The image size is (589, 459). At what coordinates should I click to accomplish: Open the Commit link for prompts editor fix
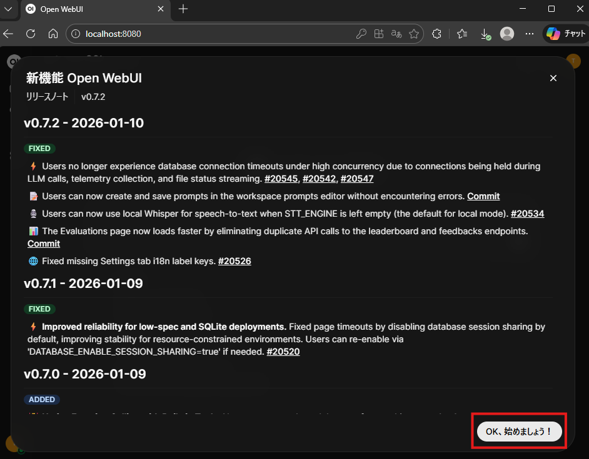pyautogui.click(x=483, y=196)
